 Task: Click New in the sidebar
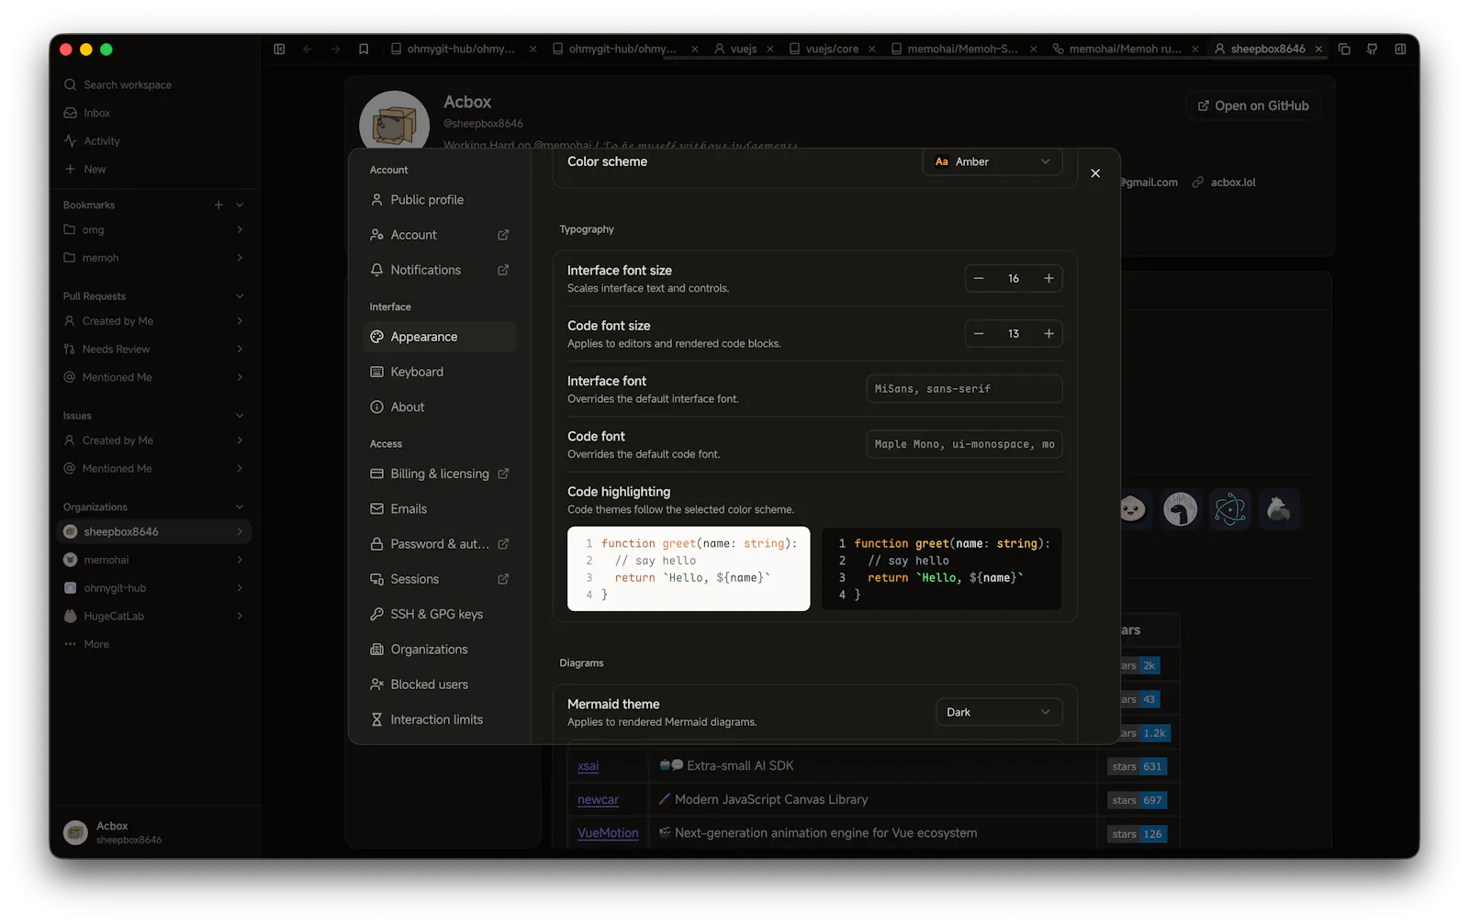(154, 170)
